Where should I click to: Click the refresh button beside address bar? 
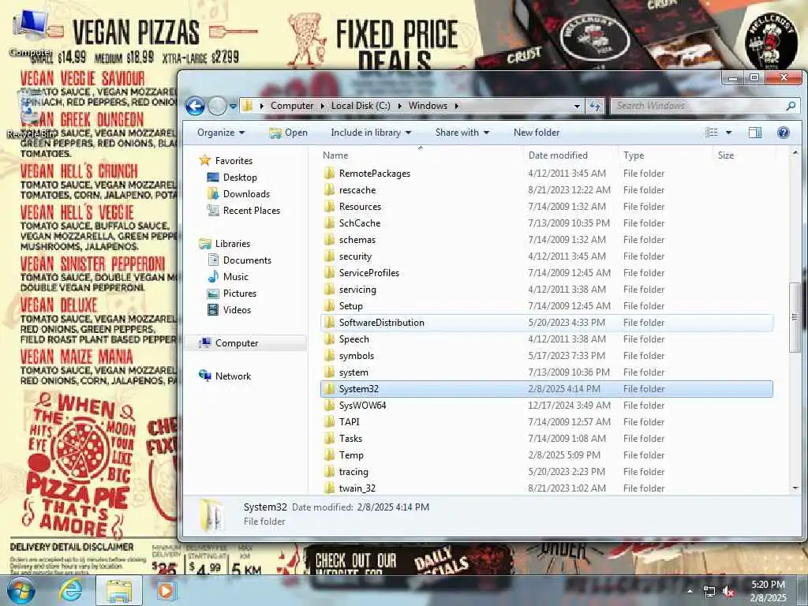click(x=595, y=106)
